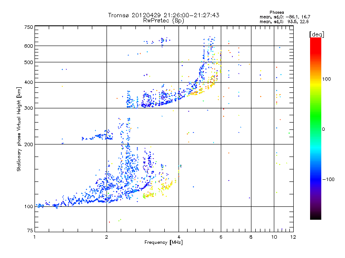This screenshot has width=345, height=258.
Task: Click the 'Stationary phase Virtual Height [km]' axis title
Action: [19, 129]
